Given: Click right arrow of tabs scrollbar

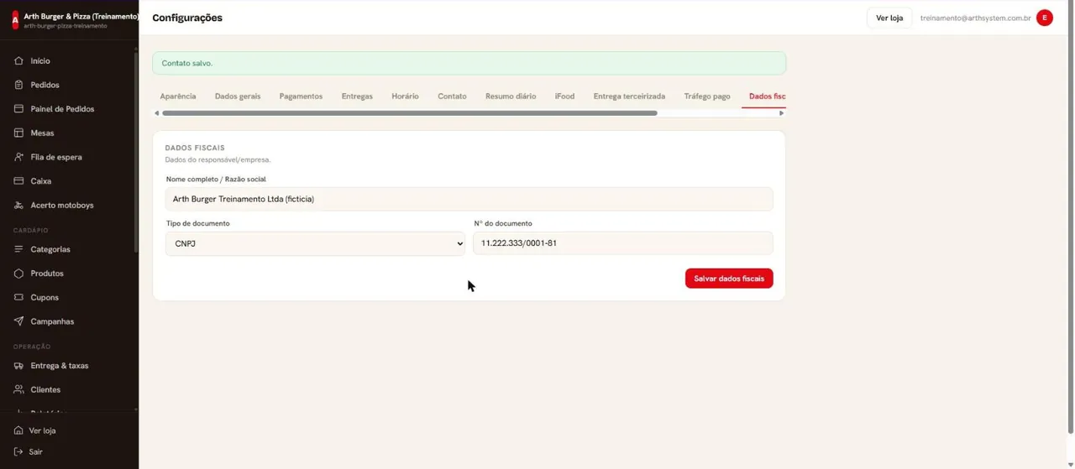Looking at the screenshot, I should coord(781,113).
